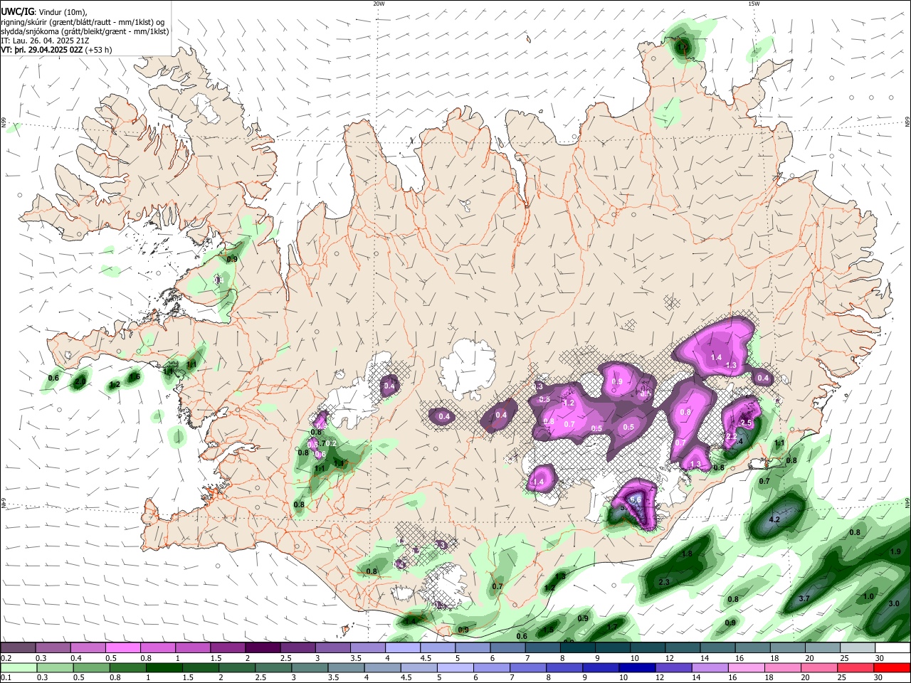Click the "VT: þri. 29.04.2025 02Z" valid time
Image resolution: width=911 pixels, height=683 pixels.
tap(42, 51)
